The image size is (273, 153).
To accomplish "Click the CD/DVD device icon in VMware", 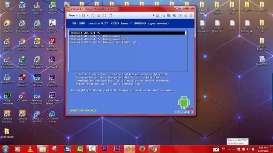I will 163,15.
